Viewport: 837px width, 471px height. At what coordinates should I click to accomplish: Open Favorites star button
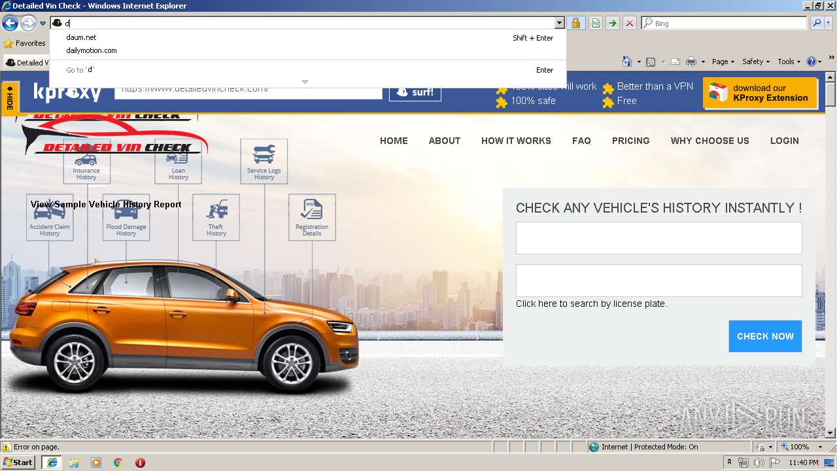point(25,43)
